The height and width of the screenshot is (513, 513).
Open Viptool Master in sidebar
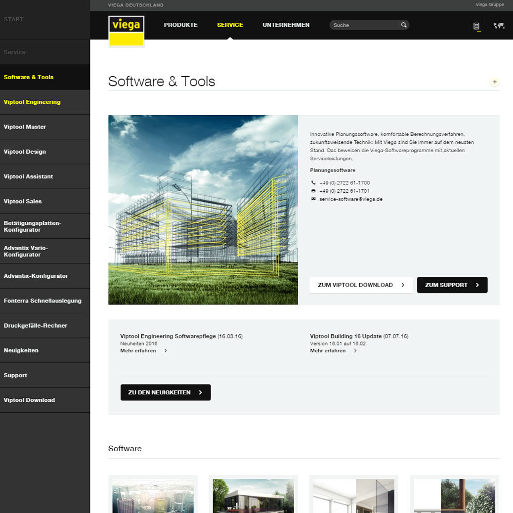(x=45, y=127)
